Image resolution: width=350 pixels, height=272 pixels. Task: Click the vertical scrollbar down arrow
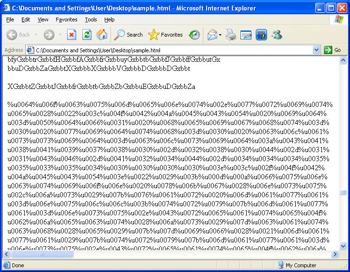343,246
